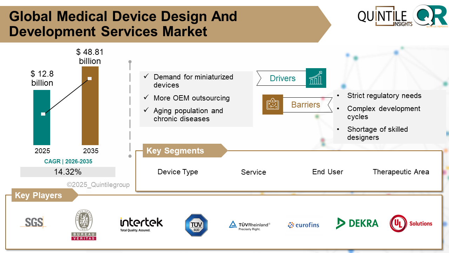Click the teal 2025 bar
The height and width of the screenshot is (253, 449).
coord(42,117)
